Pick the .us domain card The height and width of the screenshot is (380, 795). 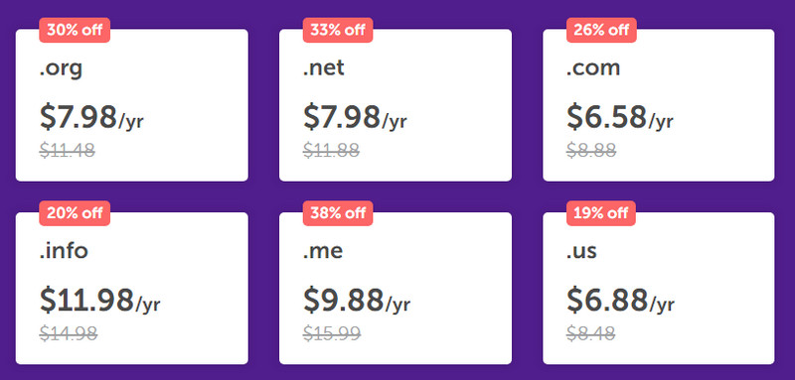[x=659, y=289]
